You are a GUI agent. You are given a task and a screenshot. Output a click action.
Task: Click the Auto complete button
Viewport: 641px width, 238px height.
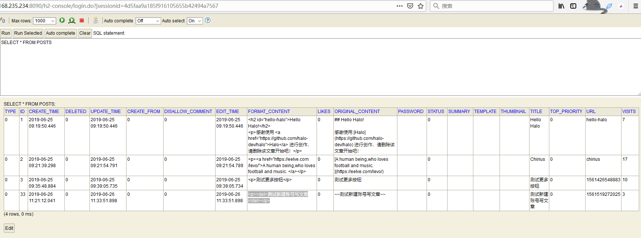click(61, 33)
